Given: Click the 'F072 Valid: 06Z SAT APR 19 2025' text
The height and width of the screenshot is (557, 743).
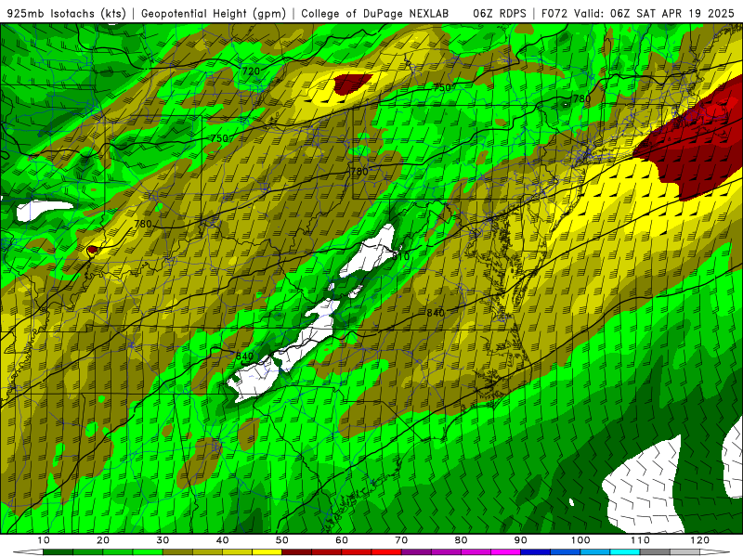Looking at the screenshot, I should click(x=638, y=14).
